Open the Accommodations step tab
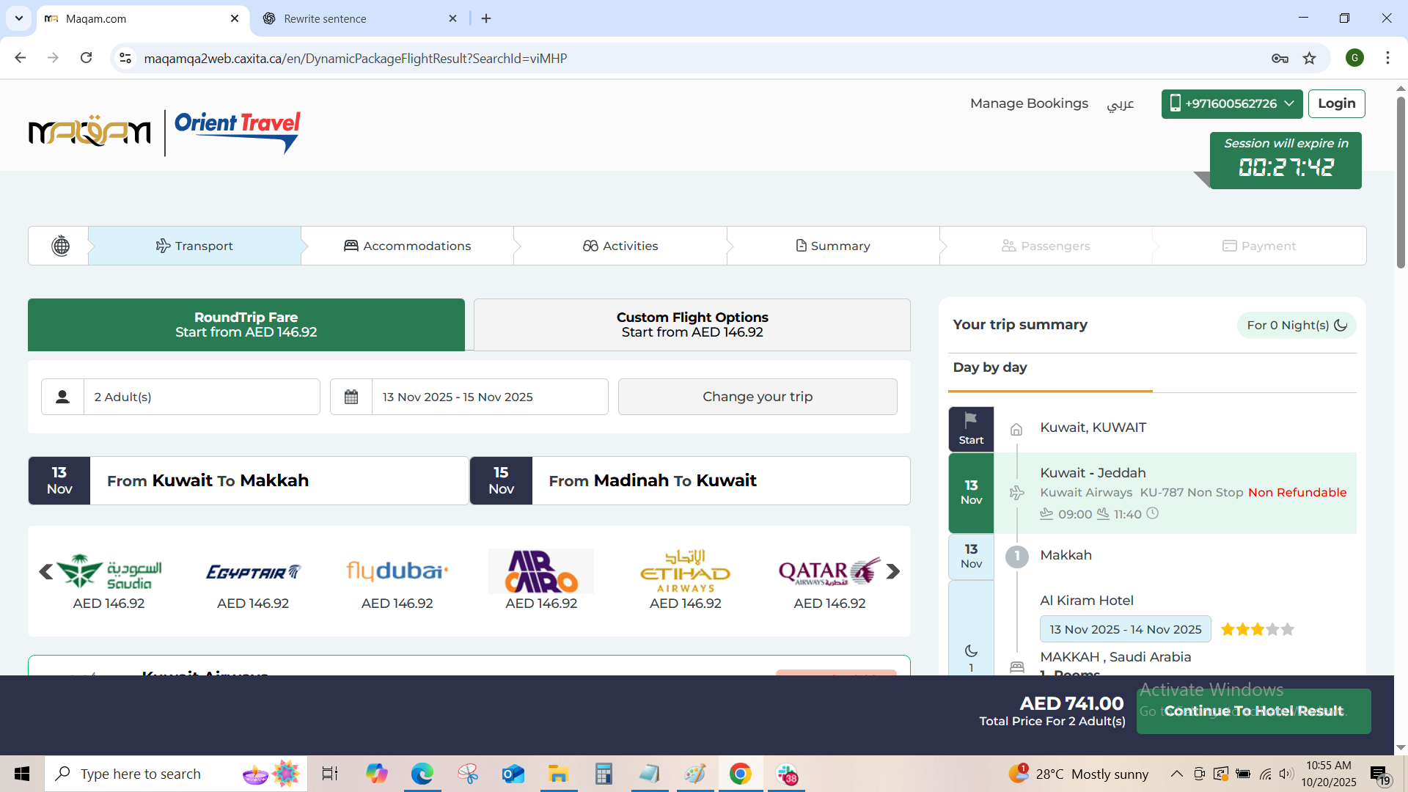 408,246
